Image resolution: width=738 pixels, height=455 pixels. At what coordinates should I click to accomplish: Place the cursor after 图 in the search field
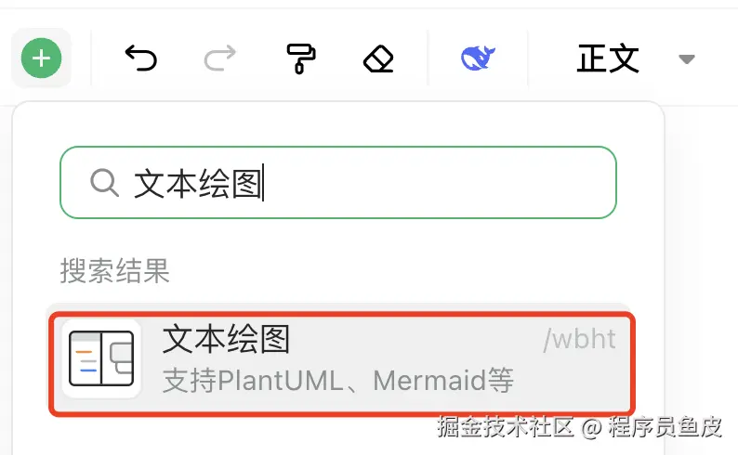click(x=264, y=182)
